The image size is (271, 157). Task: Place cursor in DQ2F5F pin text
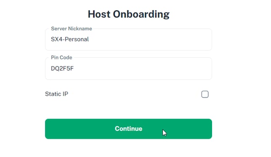62,69
